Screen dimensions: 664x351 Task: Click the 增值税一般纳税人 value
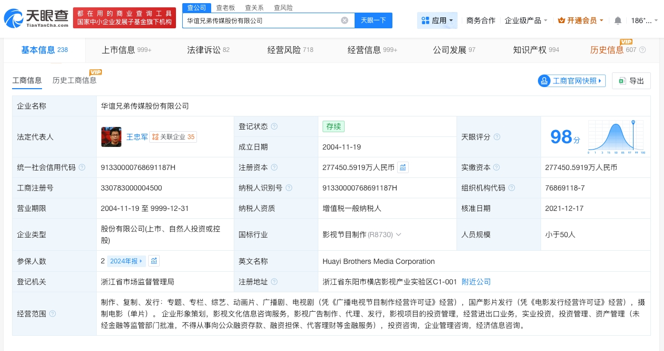pos(352,208)
